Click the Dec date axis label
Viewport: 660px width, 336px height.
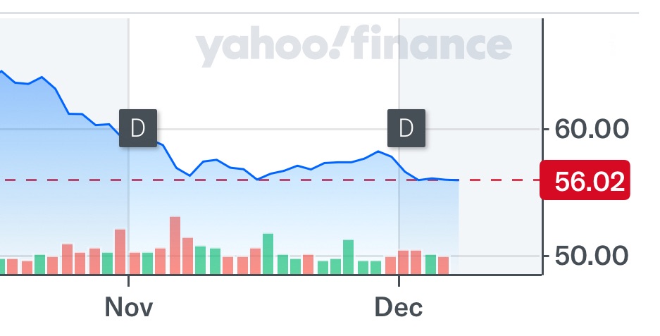[399, 308]
